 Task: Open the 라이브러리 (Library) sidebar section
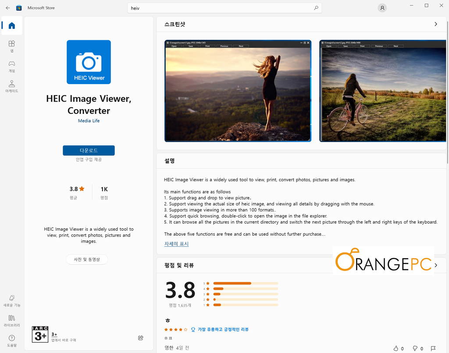coord(12,321)
